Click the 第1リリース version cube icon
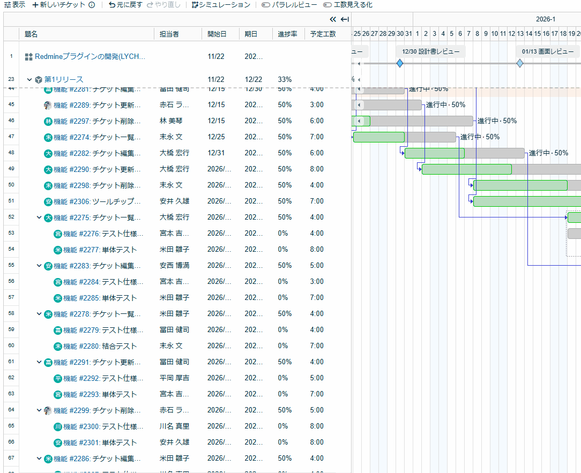The width and height of the screenshot is (581, 473). pos(39,80)
